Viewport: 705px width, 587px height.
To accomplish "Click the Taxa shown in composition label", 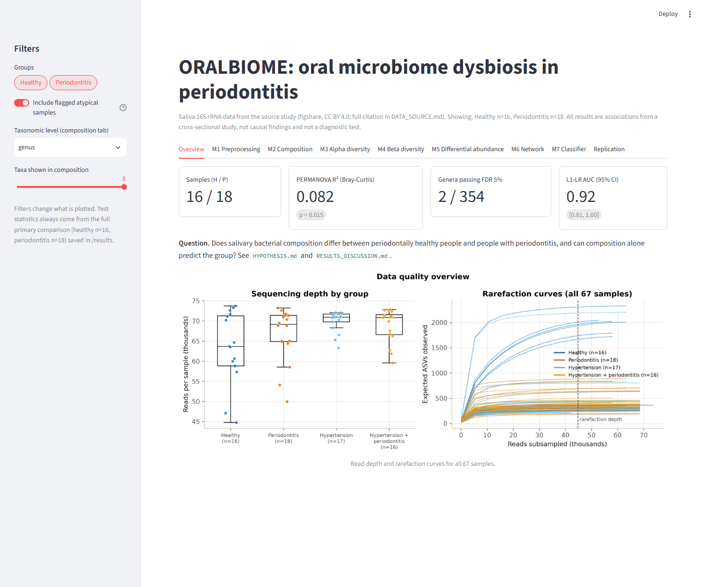I will (51, 170).
